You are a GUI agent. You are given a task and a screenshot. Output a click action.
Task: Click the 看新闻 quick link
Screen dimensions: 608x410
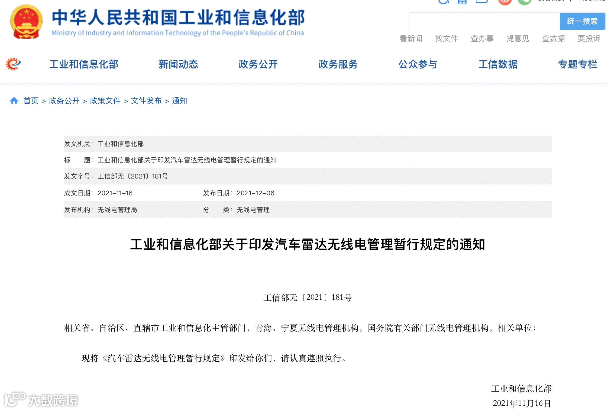[411, 39]
